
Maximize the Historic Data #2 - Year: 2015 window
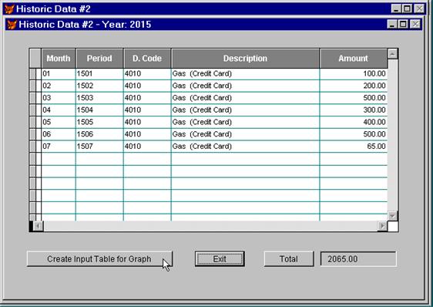point(403,25)
